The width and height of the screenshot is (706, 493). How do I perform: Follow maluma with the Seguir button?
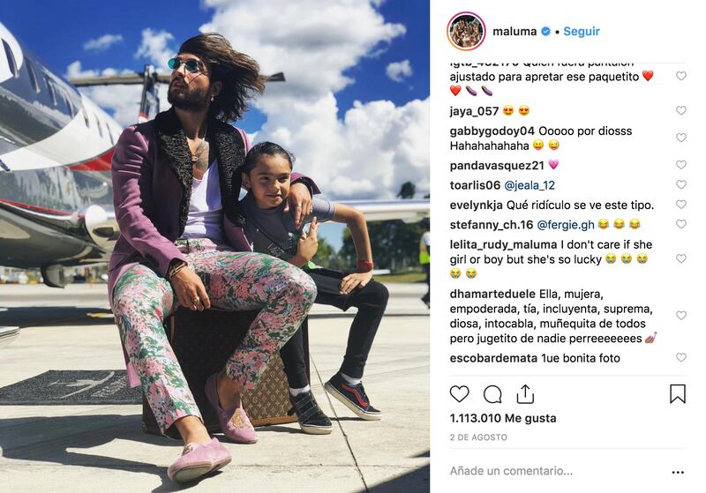pyautogui.click(x=582, y=32)
